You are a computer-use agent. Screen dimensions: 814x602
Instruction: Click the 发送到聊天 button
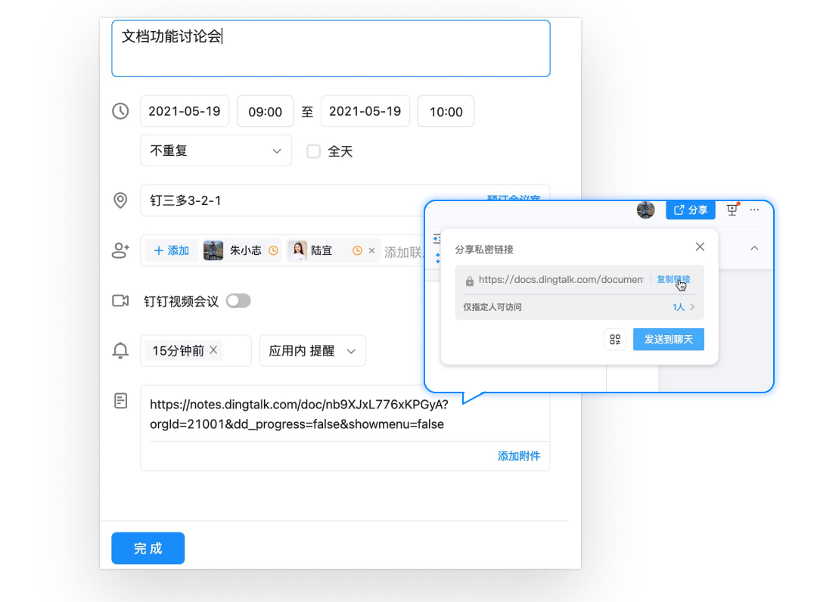[x=668, y=339]
